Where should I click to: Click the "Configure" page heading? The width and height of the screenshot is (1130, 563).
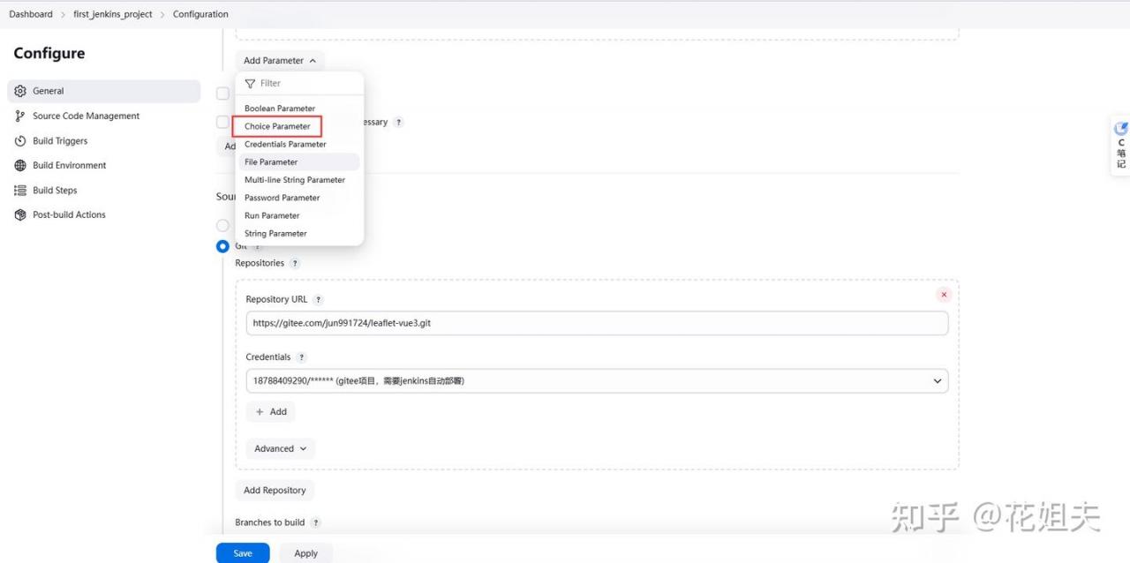coord(49,53)
